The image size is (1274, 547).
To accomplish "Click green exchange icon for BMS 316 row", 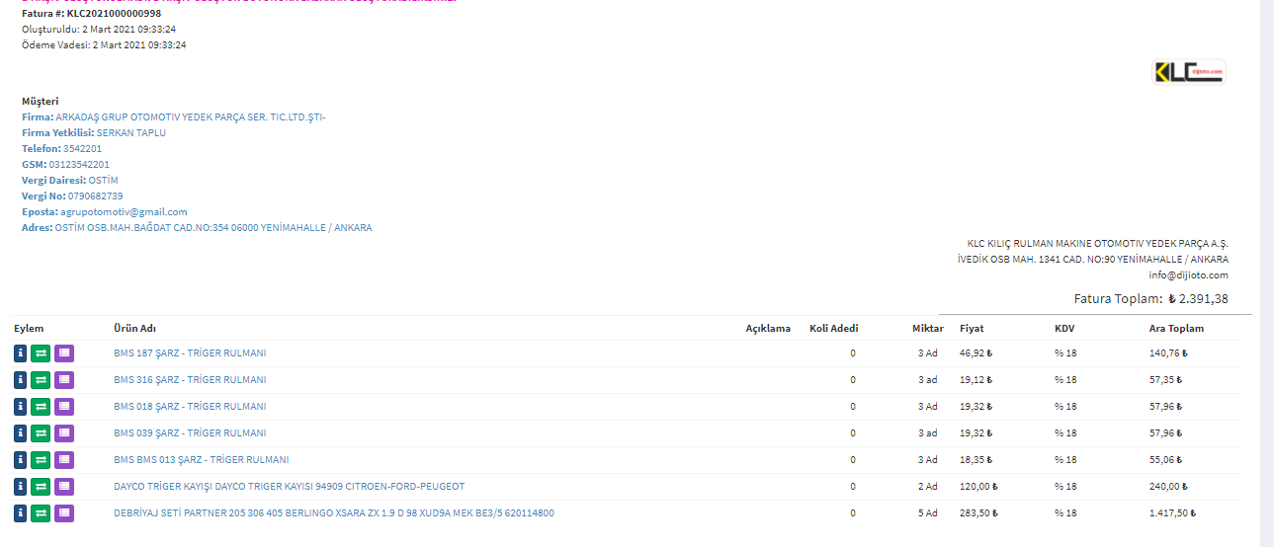I will 41,380.
